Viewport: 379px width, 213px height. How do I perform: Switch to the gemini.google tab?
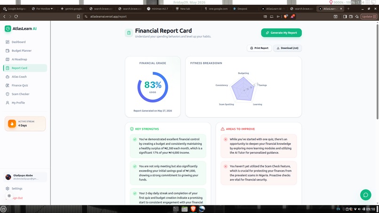tap(72, 9)
